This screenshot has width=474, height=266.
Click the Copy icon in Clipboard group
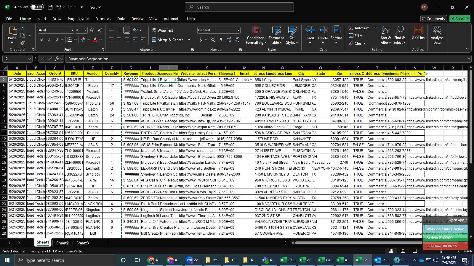pyautogui.click(x=23, y=36)
